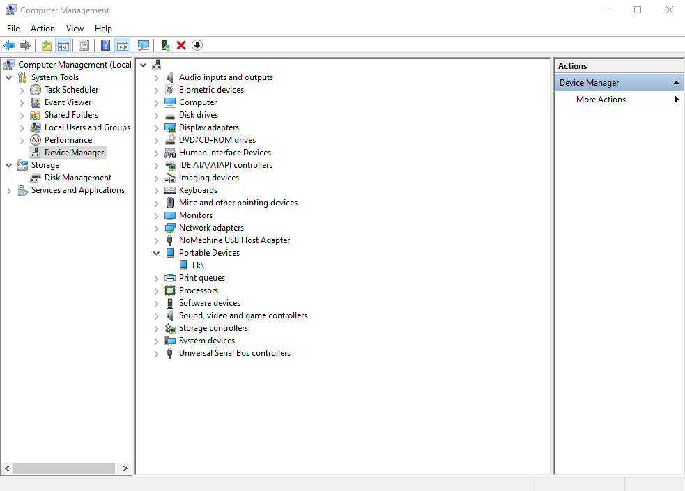Click the Properties toolbar icon
The height and width of the screenshot is (491, 685).
coord(84,45)
